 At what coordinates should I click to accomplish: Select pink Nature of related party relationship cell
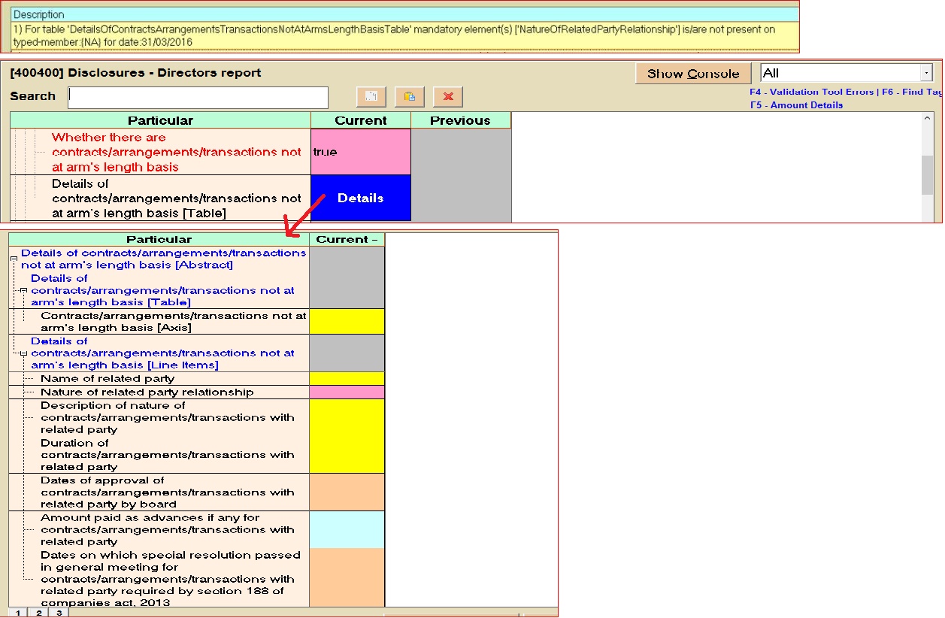347,392
